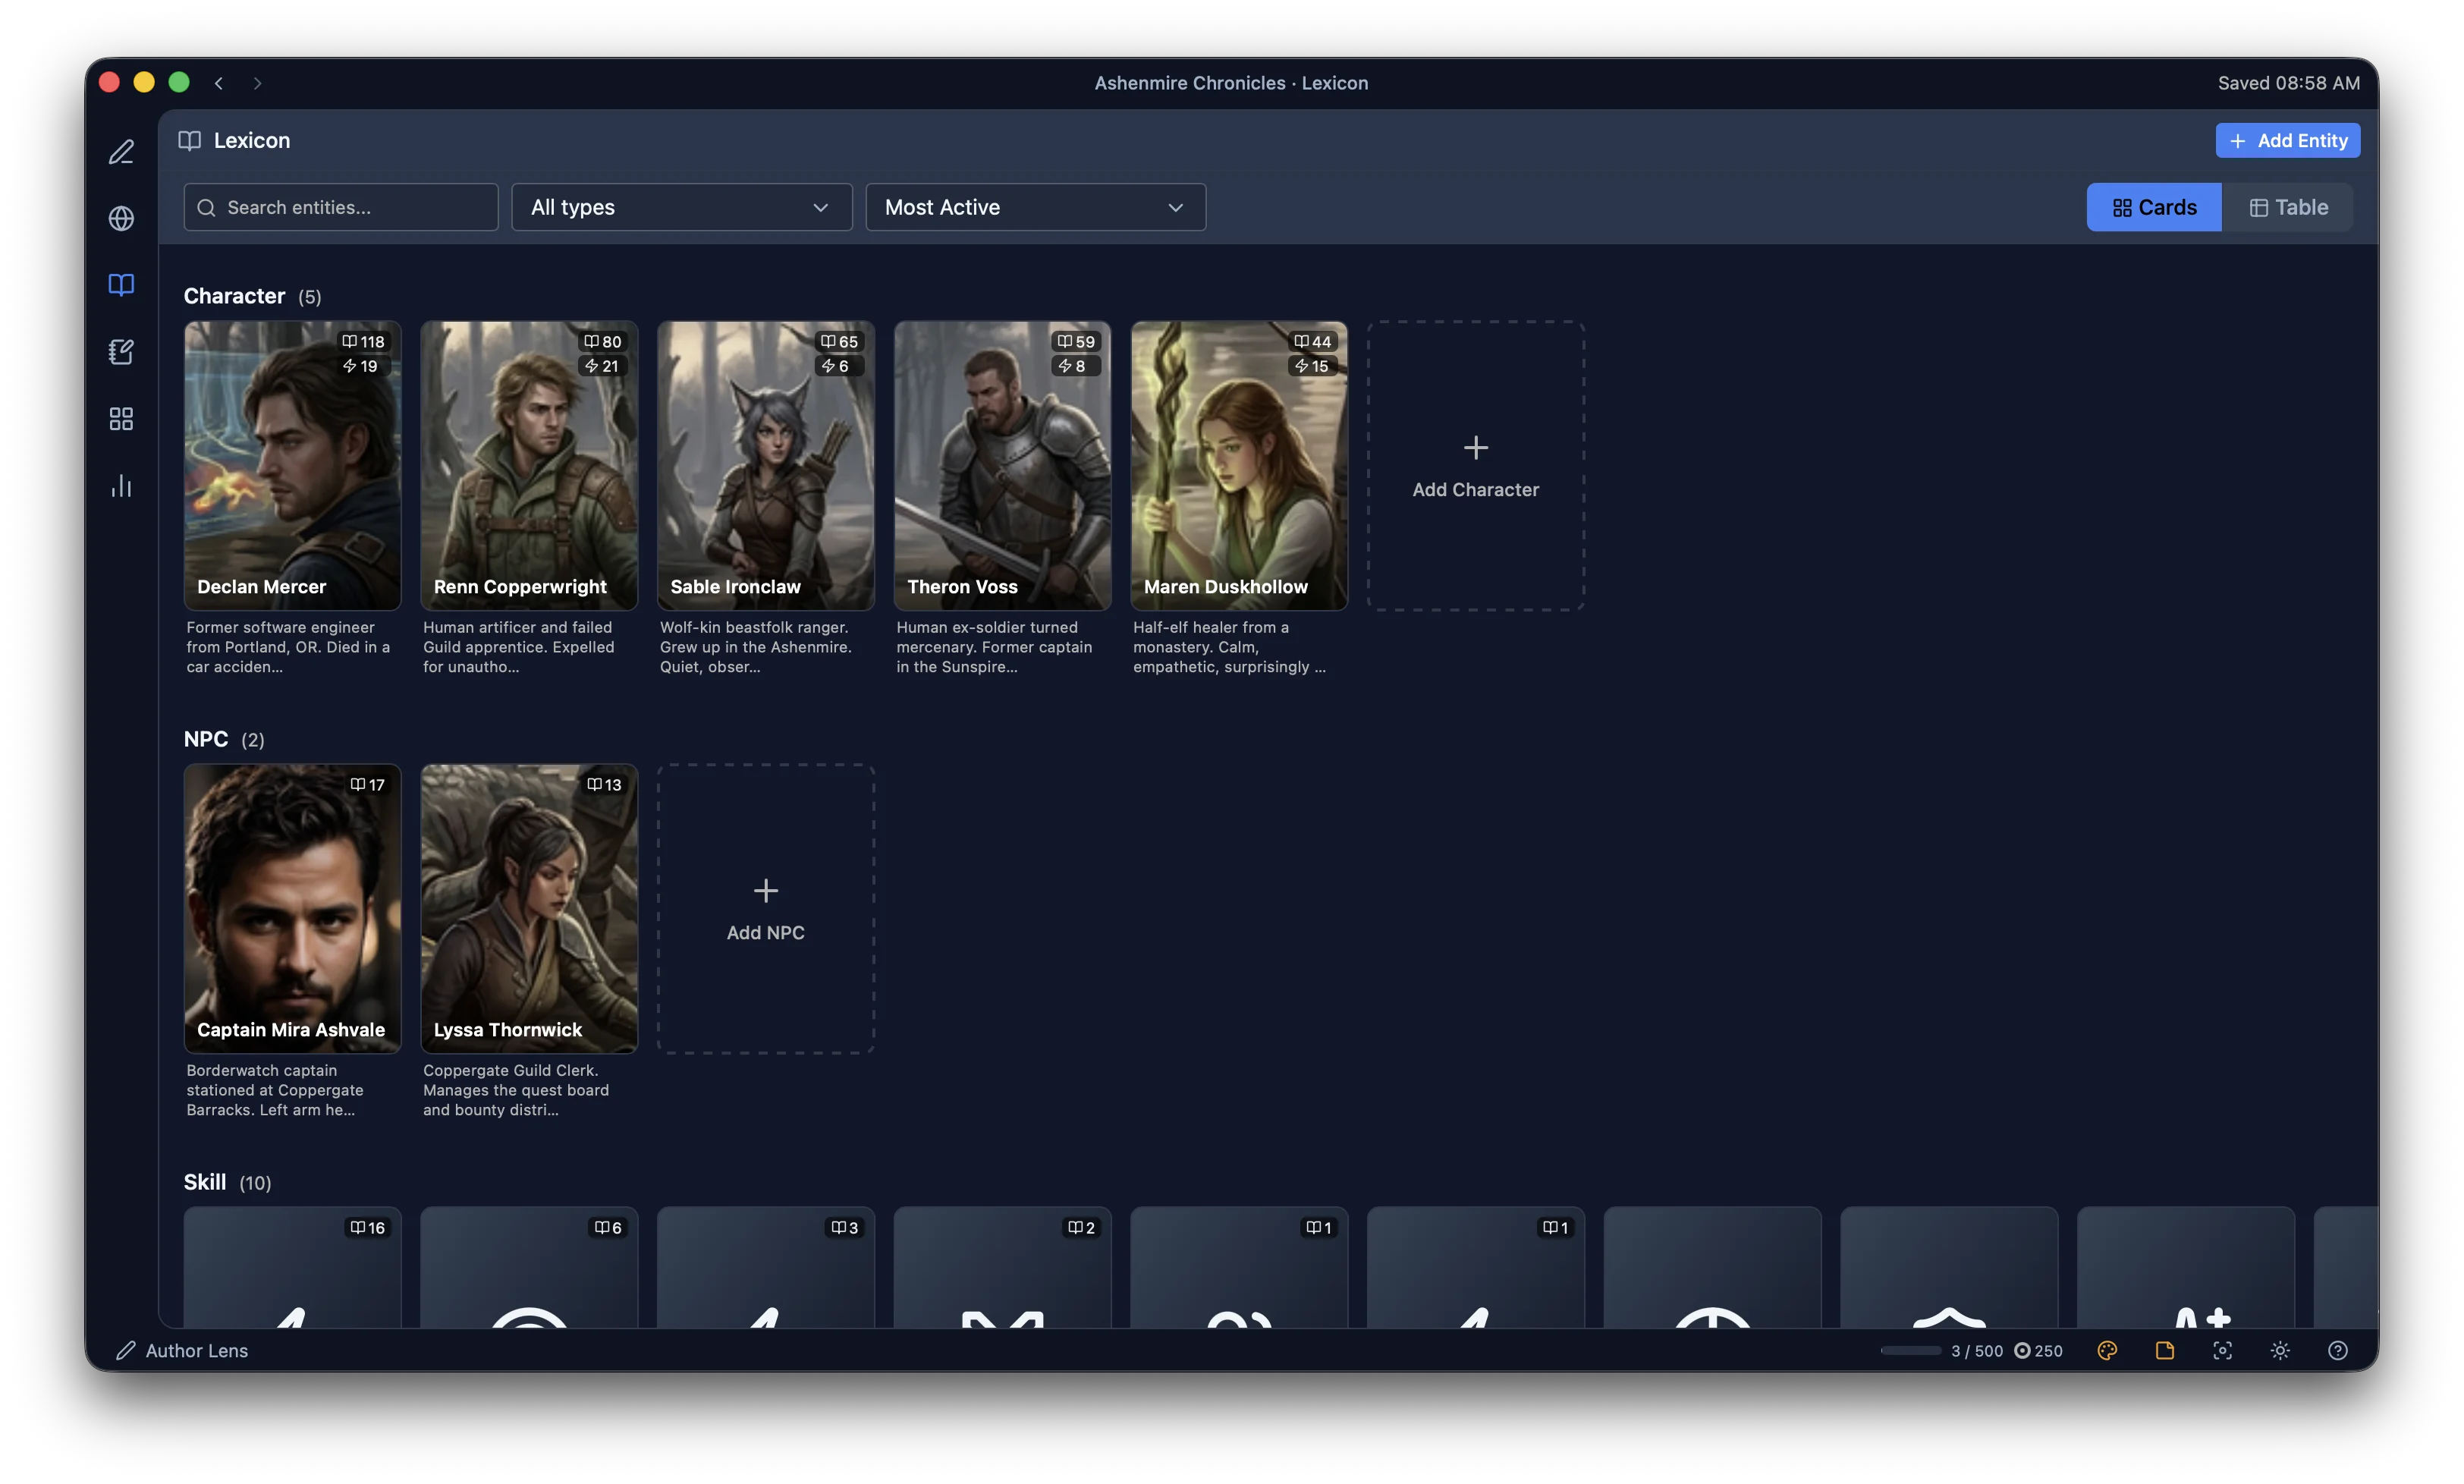The width and height of the screenshot is (2464, 1484).
Task: Click the back navigation arrow
Action: 218,83
